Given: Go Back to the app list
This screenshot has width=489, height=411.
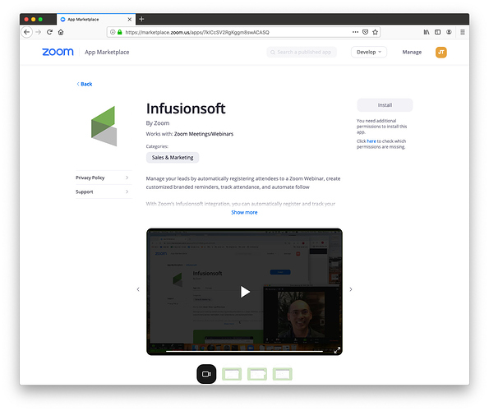Looking at the screenshot, I should click(85, 84).
